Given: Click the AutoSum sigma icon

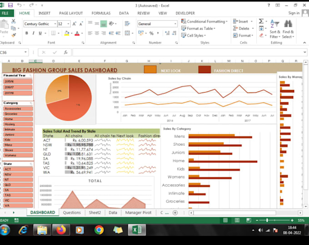Looking at the screenshot, I should click(261, 21).
